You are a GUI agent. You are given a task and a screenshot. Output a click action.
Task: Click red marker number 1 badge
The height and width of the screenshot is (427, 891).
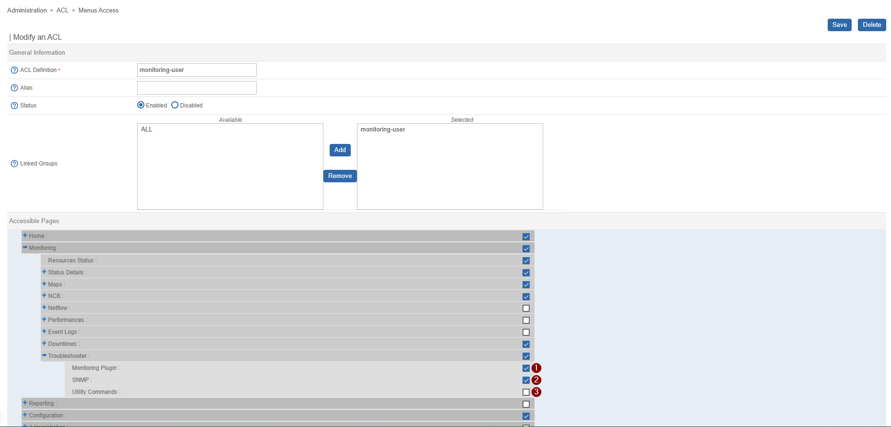tap(536, 368)
